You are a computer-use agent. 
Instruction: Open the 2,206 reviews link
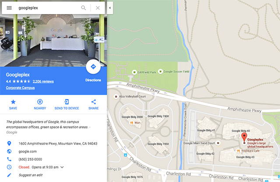point(43,81)
